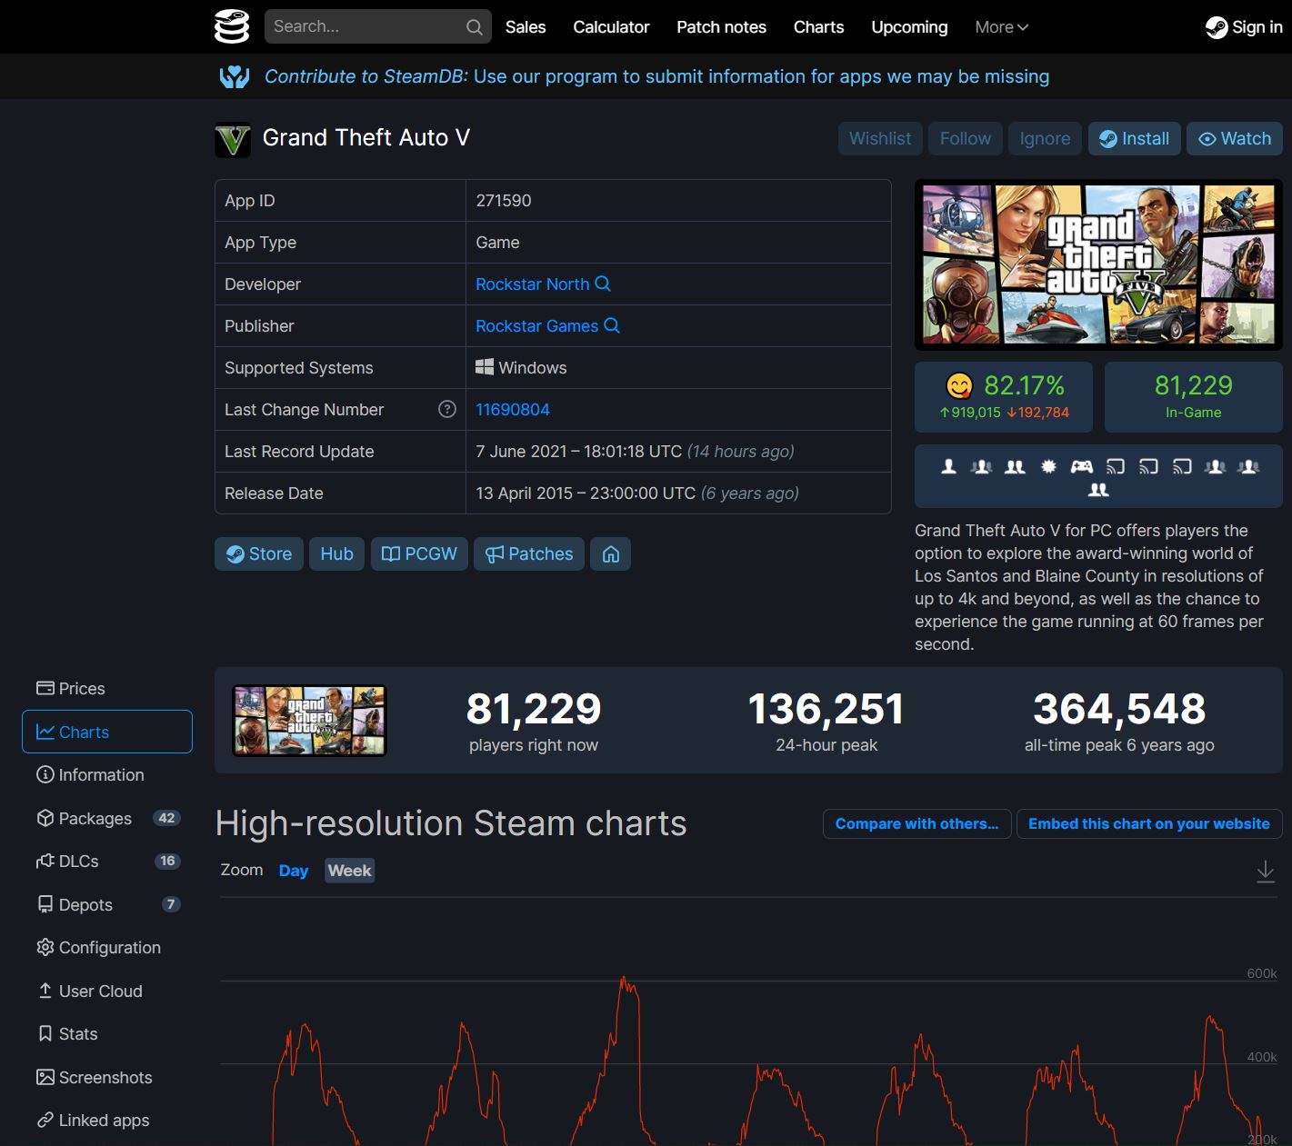Click the 192,784 negative reviews count
1292x1146 pixels.
(x=1037, y=413)
